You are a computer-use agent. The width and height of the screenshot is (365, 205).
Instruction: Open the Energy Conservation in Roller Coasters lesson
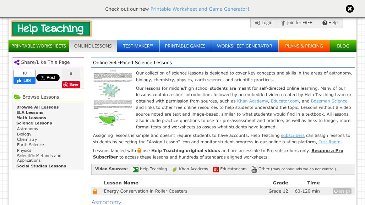click(145, 191)
